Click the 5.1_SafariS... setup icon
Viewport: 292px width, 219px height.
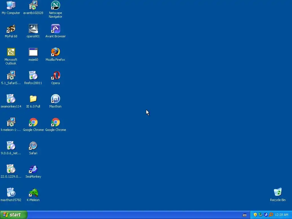point(11,75)
